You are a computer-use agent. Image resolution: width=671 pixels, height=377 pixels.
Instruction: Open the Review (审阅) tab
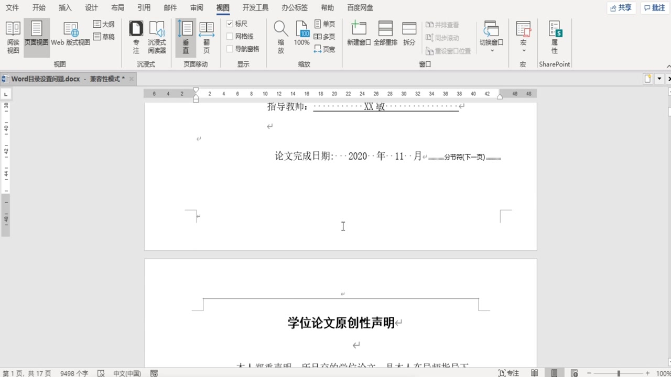[197, 8]
